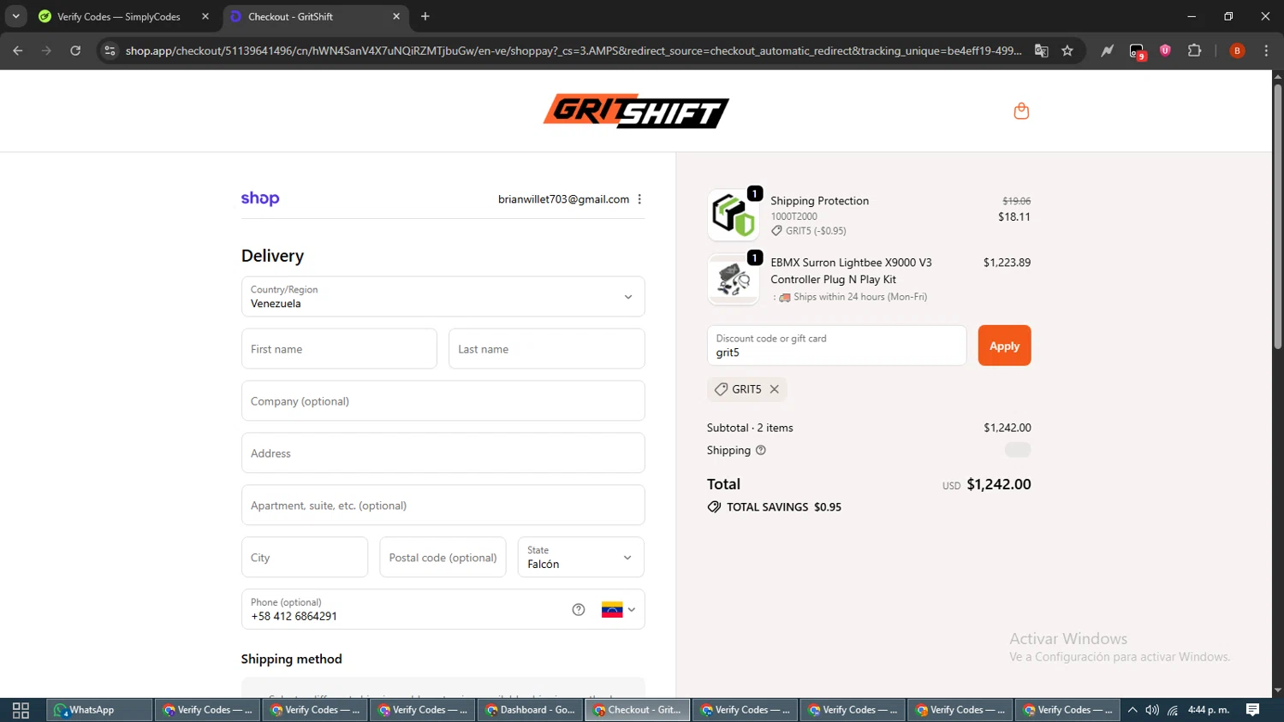Click Apartment, suite, etc. field
The height and width of the screenshot is (722, 1284).
[x=443, y=506]
